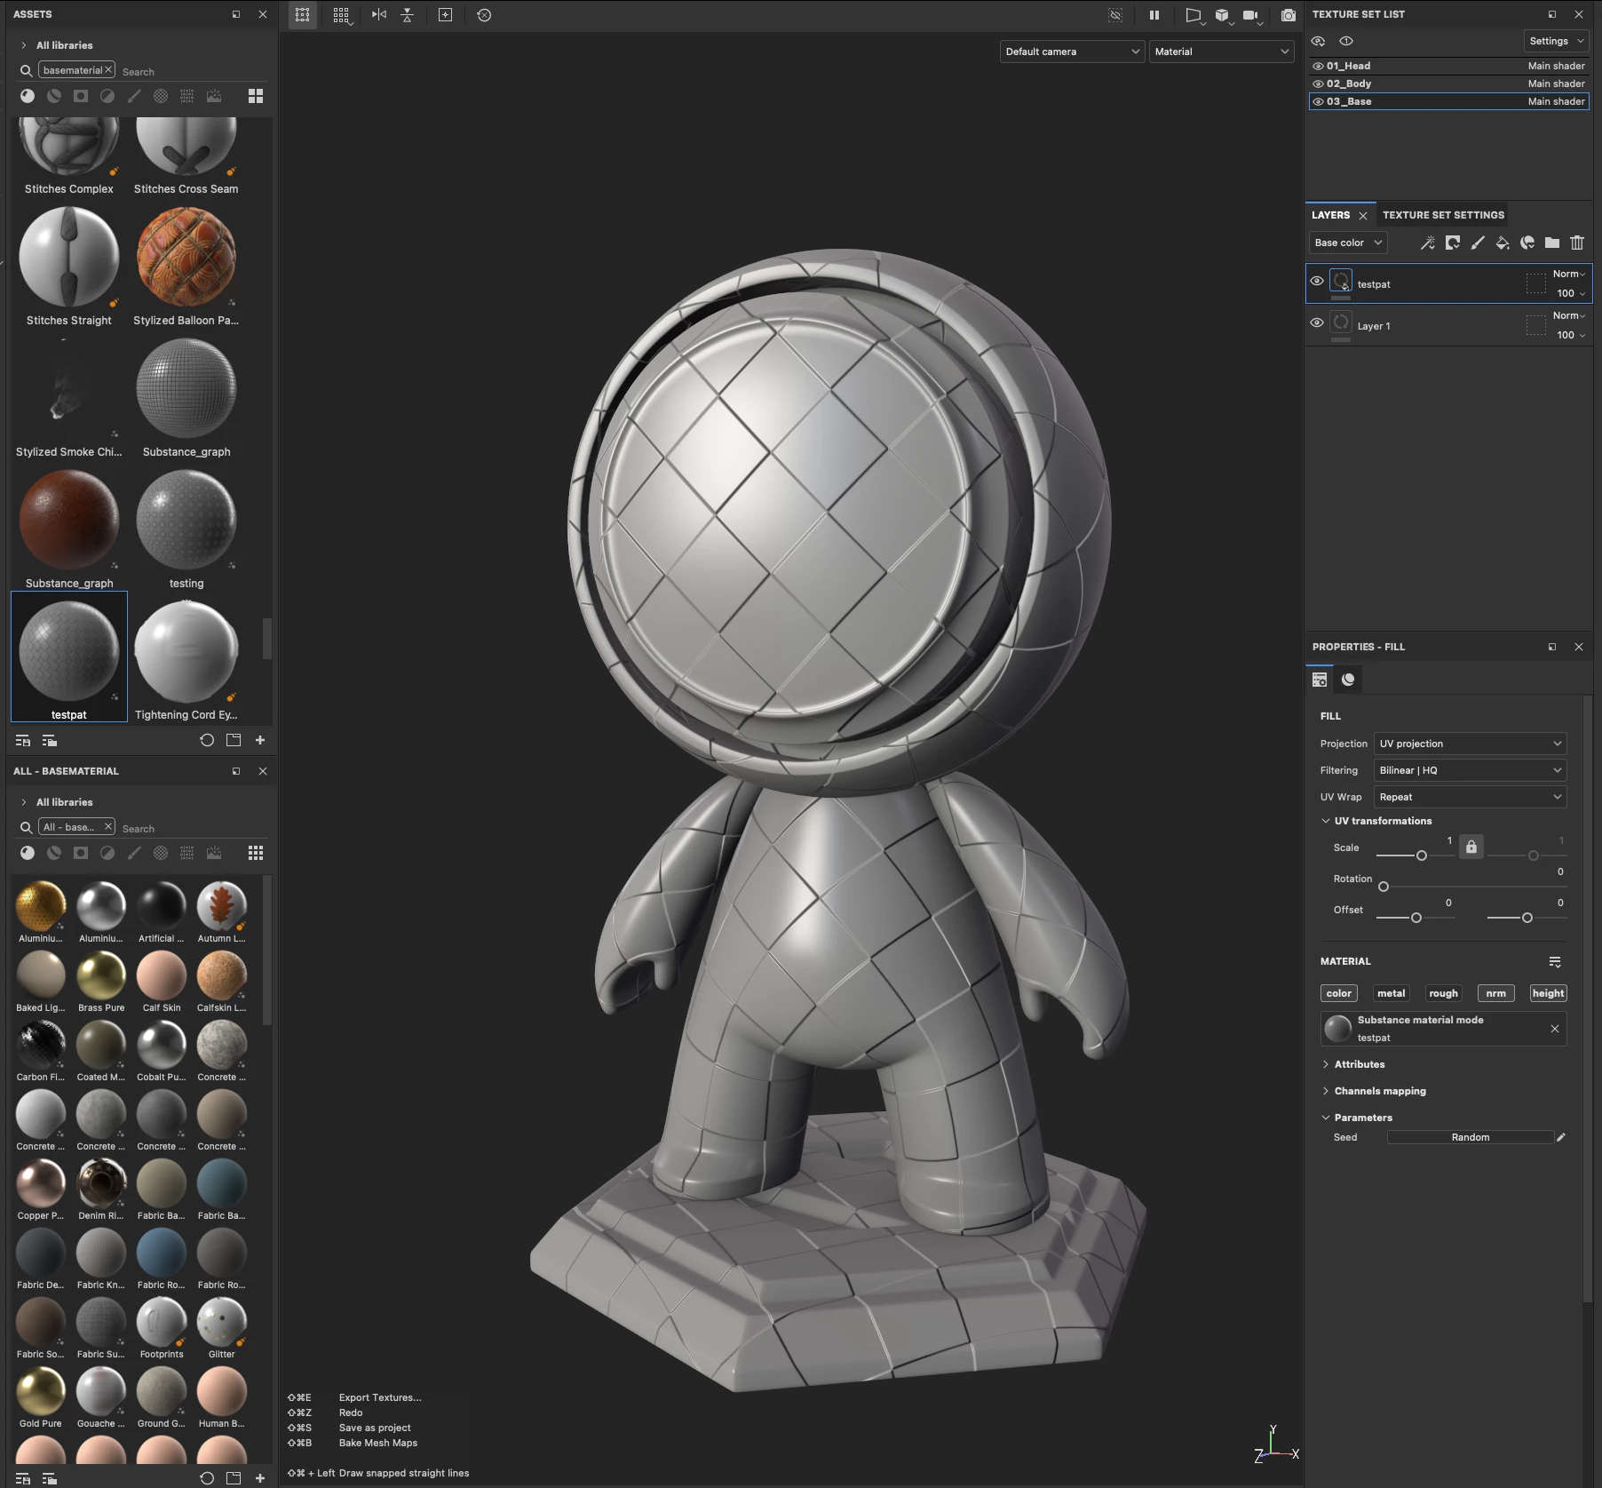Open the material display tab in Properties
The image size is (1602, 1488).
click(x=1348, y=680)
